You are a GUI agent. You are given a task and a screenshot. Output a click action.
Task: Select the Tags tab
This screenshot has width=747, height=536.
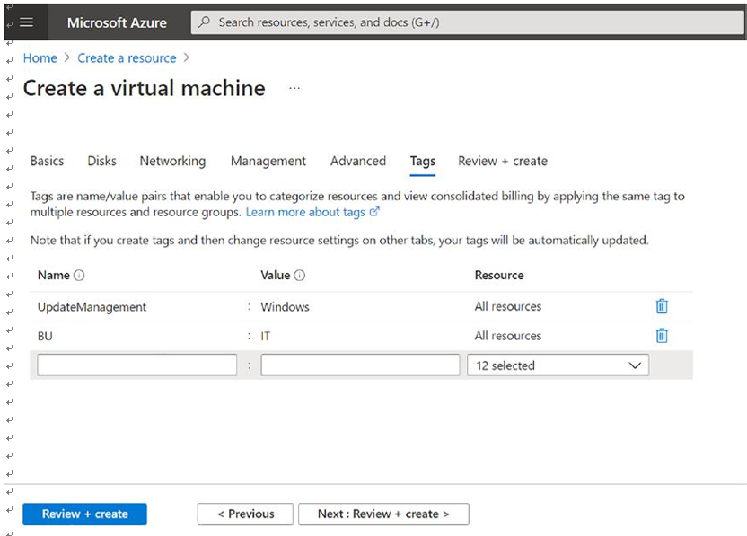423,162
